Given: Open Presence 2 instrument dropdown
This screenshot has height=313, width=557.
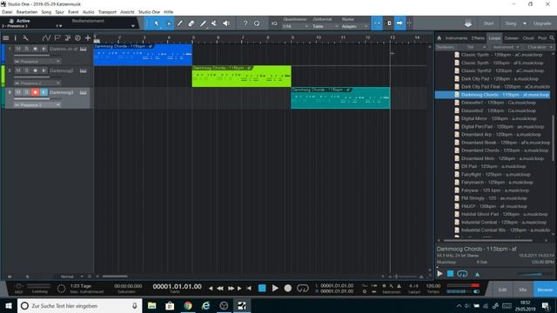Looking at the screenshot, I should coord(37,83).
